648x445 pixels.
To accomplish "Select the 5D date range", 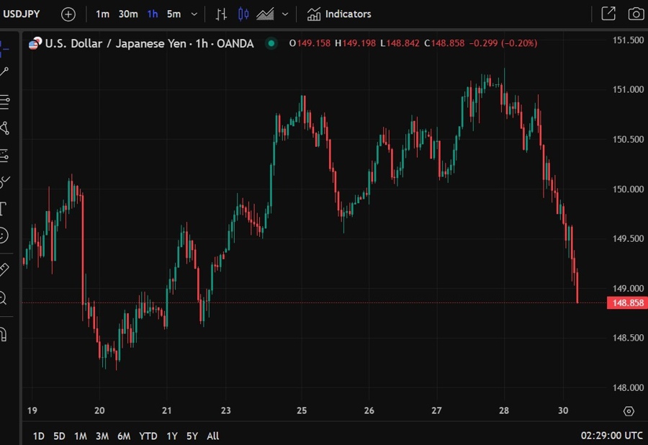I will (x=60, y=436).
